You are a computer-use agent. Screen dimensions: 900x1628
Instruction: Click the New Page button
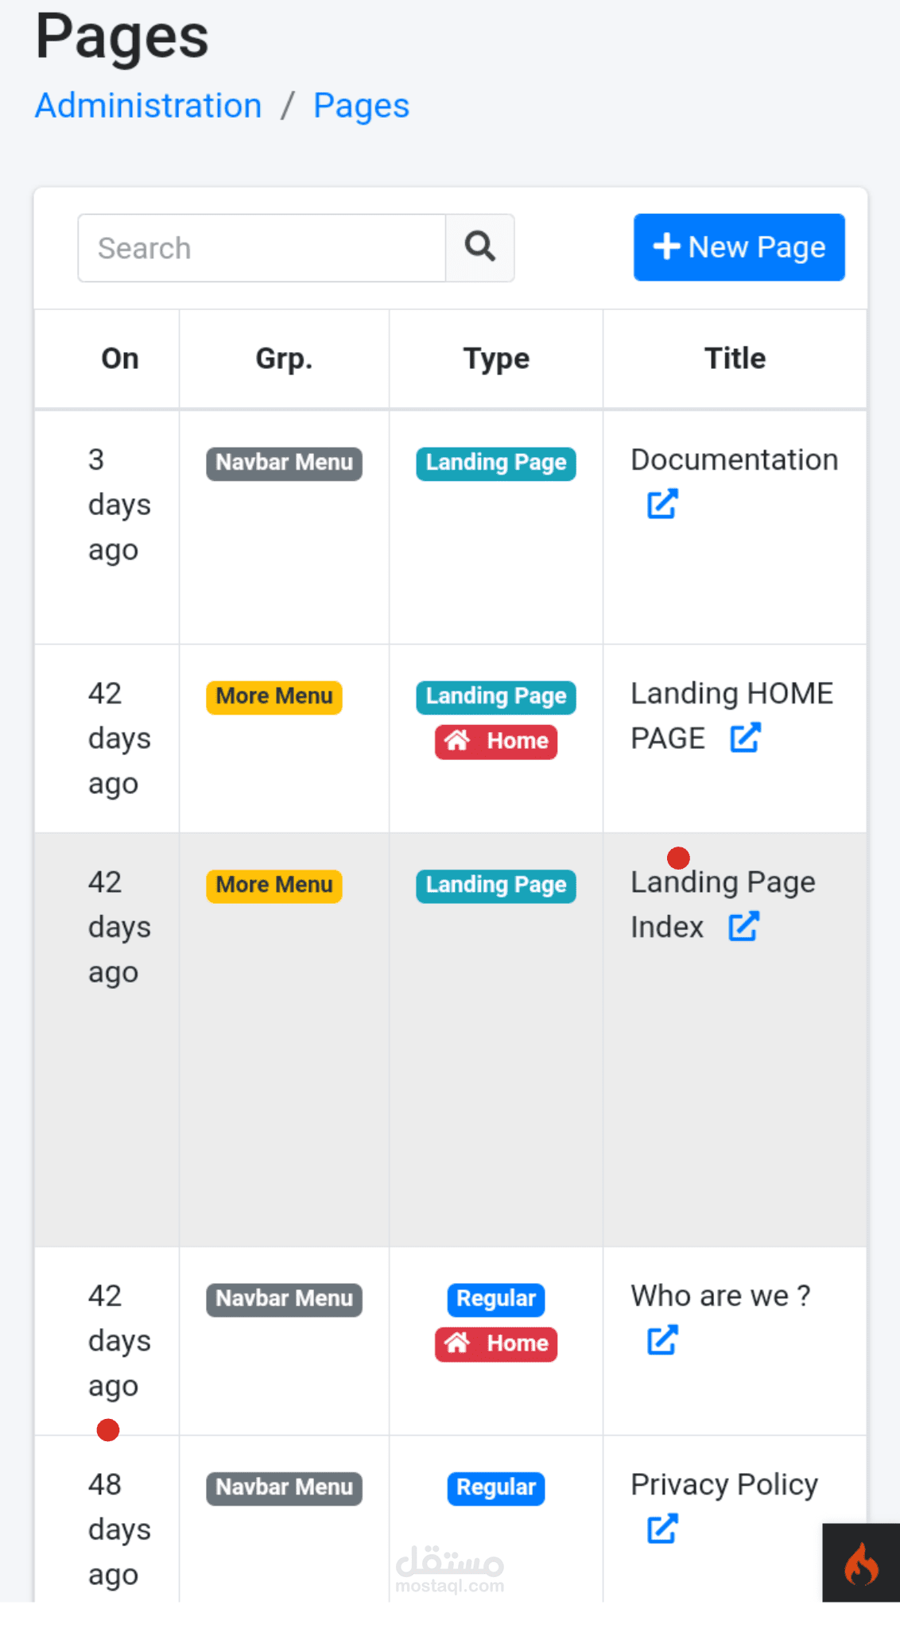739,247
